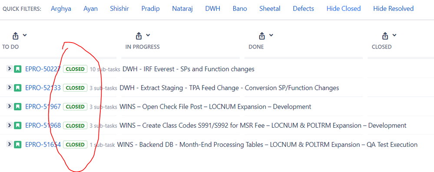Click summary "DWH - IRF Everest - SPs and Function changes"
This screenshot has height=172, width=434.
pyautogui.click(x=189, y=69)
